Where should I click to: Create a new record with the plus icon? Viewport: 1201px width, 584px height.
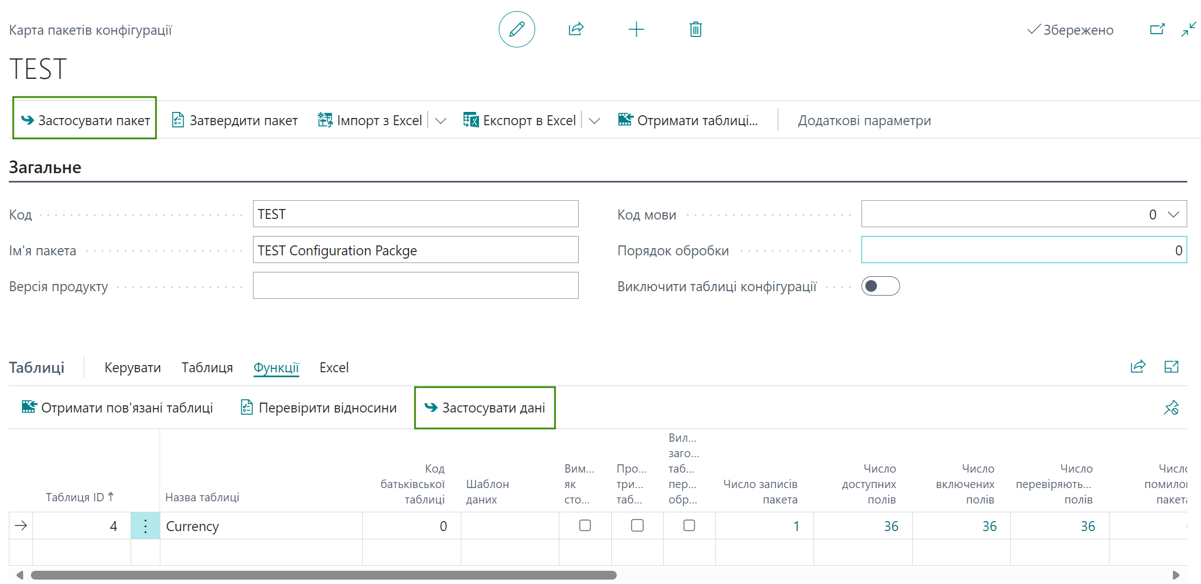[636, 29]
